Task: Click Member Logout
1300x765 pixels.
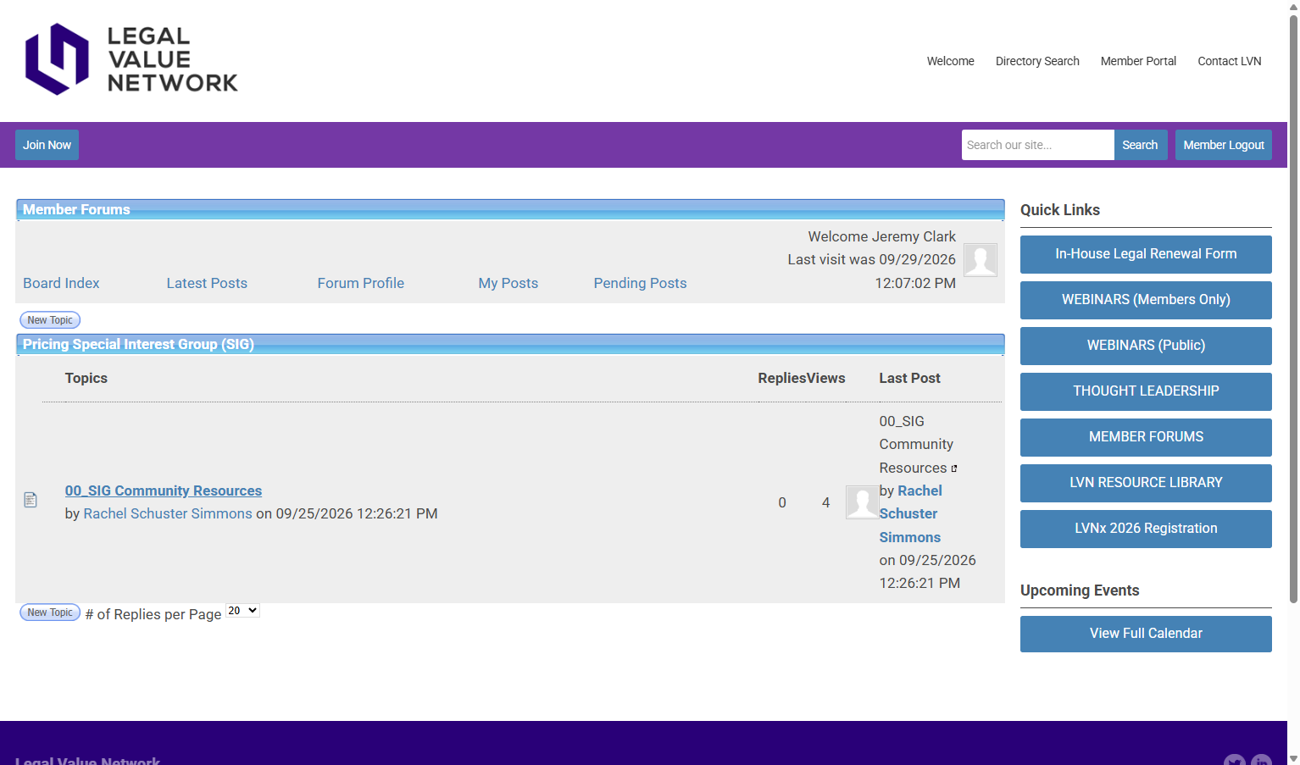Action: pyautogui.click(x=1224, y=145)
